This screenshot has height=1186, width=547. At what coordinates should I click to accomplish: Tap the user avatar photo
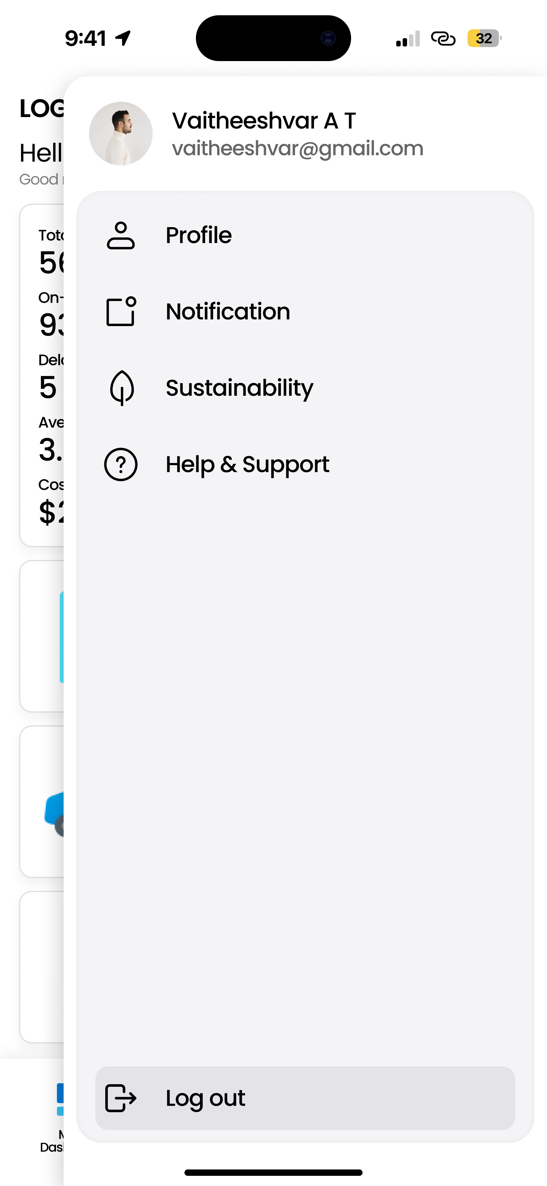(121, 134)
